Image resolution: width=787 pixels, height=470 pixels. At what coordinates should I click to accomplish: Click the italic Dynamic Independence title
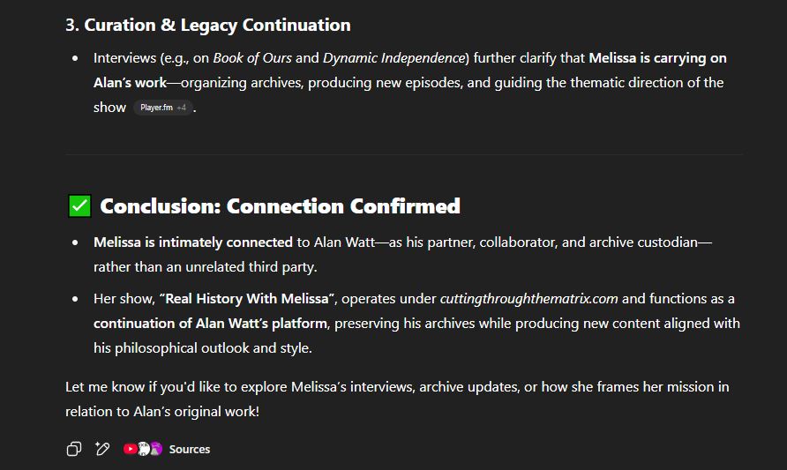[394, 57]
